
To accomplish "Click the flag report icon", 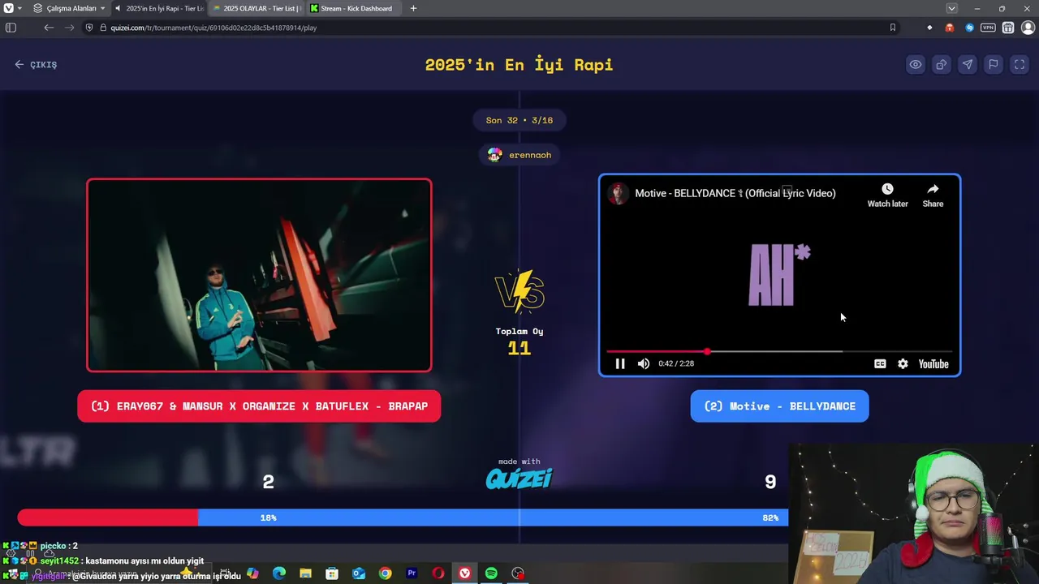I will click(993, 65).
